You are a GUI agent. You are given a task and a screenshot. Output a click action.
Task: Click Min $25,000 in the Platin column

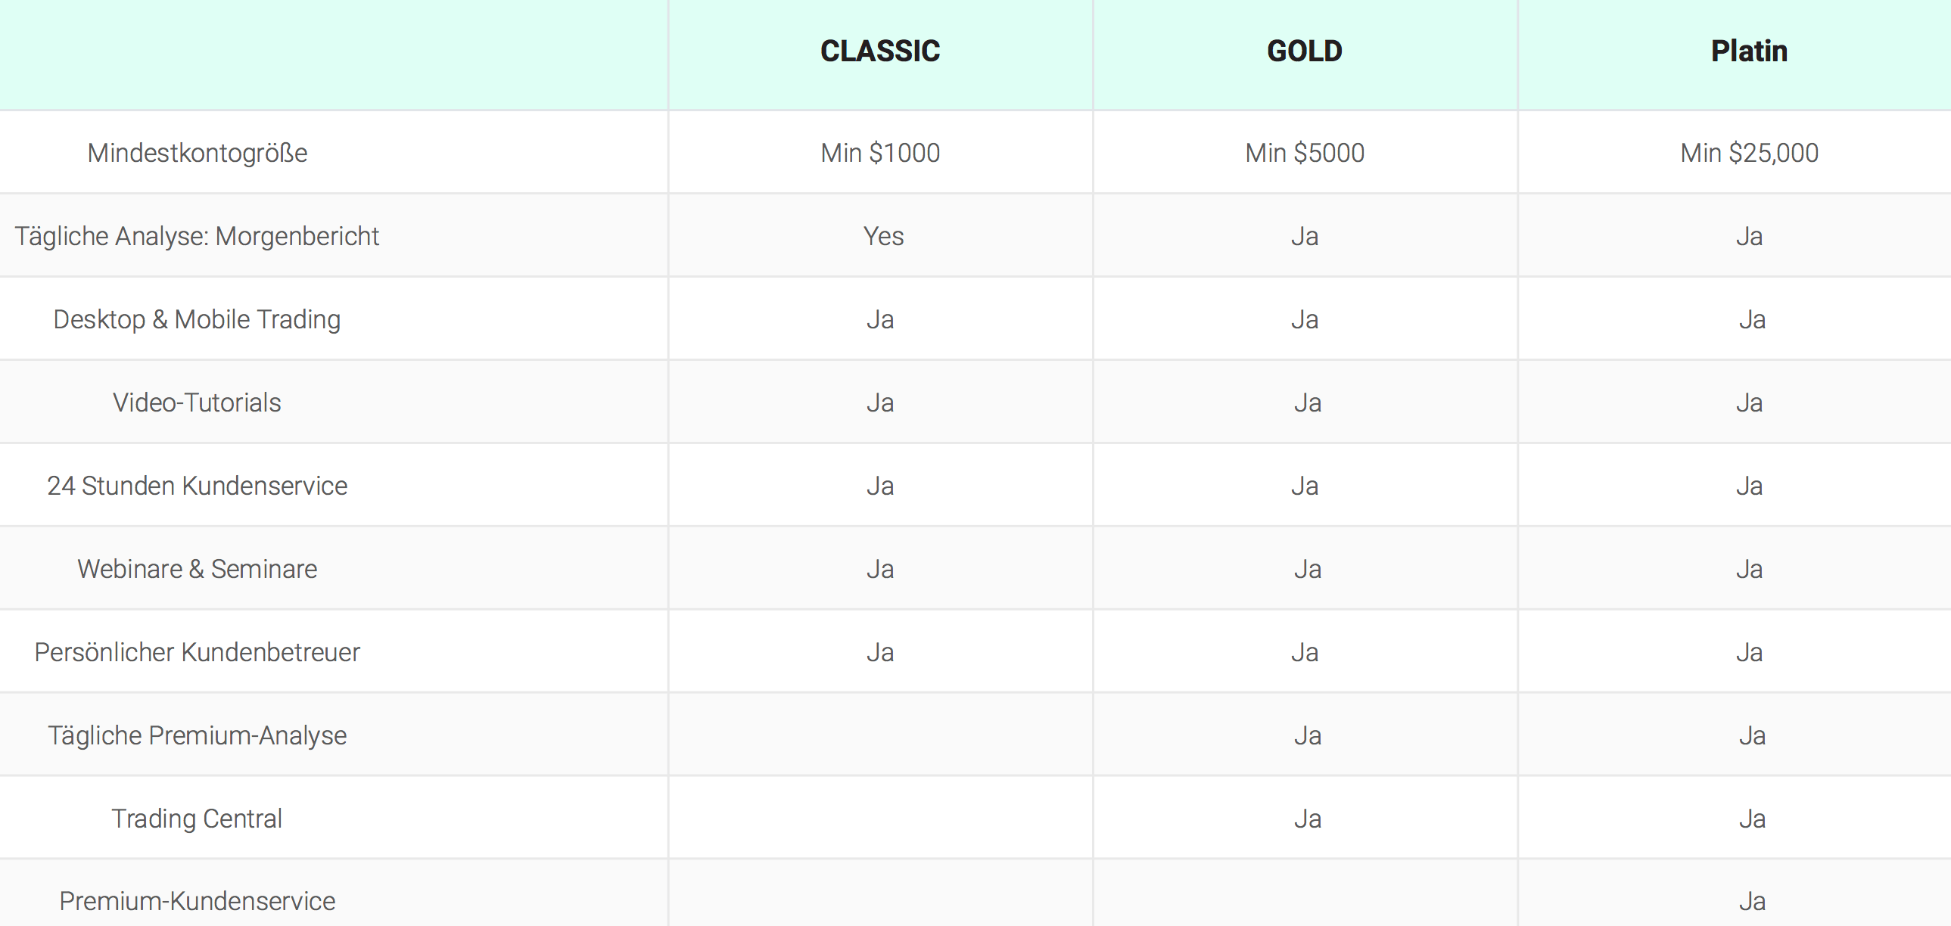pyautogui.click(x=1749, y=153)
